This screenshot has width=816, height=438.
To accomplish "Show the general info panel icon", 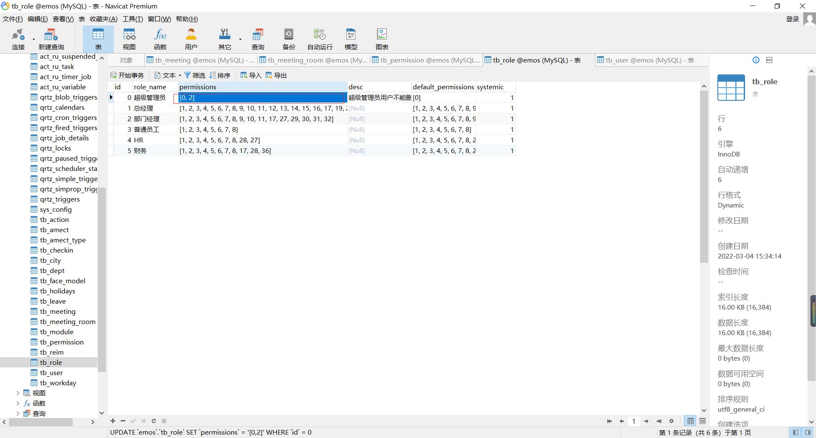I will 756,60.
